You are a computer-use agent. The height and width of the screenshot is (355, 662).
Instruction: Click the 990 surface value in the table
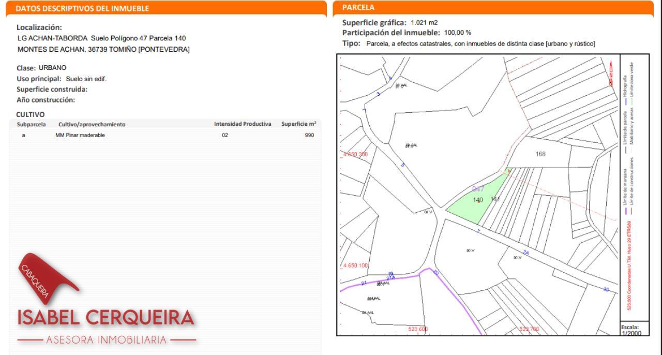(x=309, y=135)
